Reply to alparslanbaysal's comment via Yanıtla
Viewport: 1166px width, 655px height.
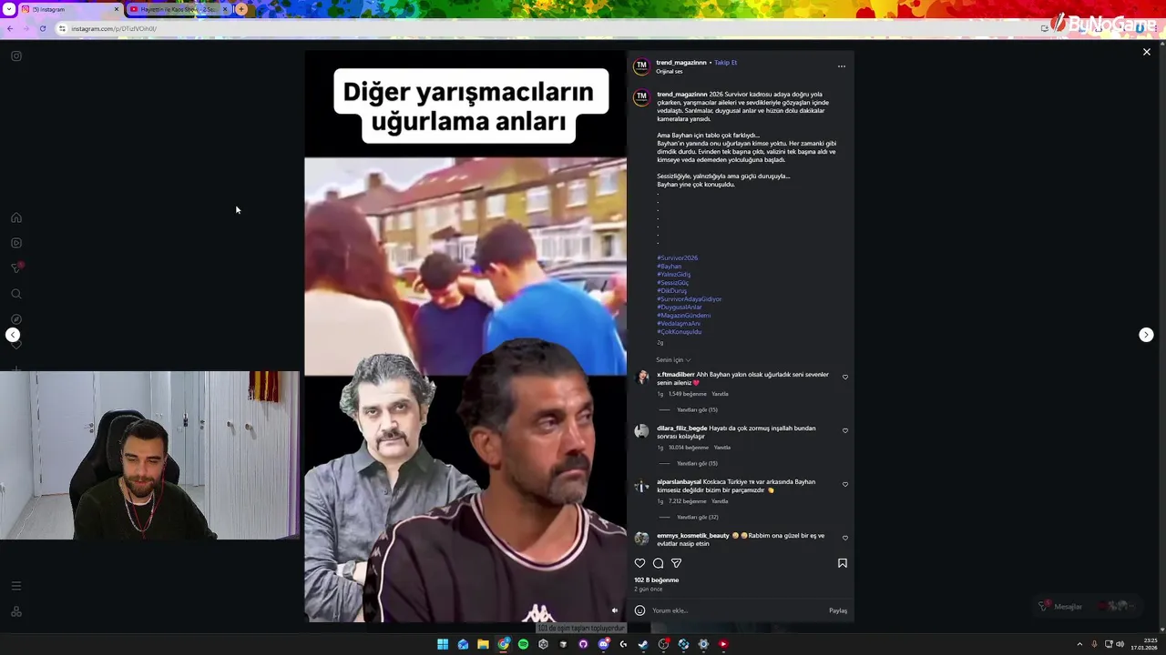(x=720, y=501)
